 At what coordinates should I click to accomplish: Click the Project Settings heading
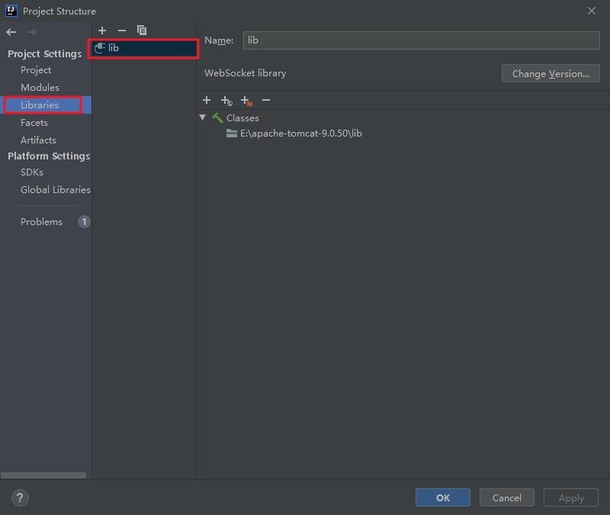45,53
